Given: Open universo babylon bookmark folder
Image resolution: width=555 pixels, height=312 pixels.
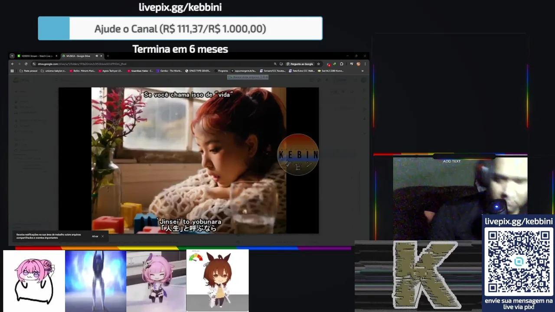Looking at the screenshot, I should (53, 71).
